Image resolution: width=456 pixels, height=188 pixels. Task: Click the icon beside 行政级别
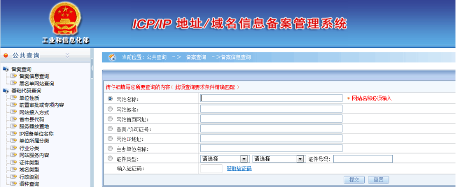(14, 176)
